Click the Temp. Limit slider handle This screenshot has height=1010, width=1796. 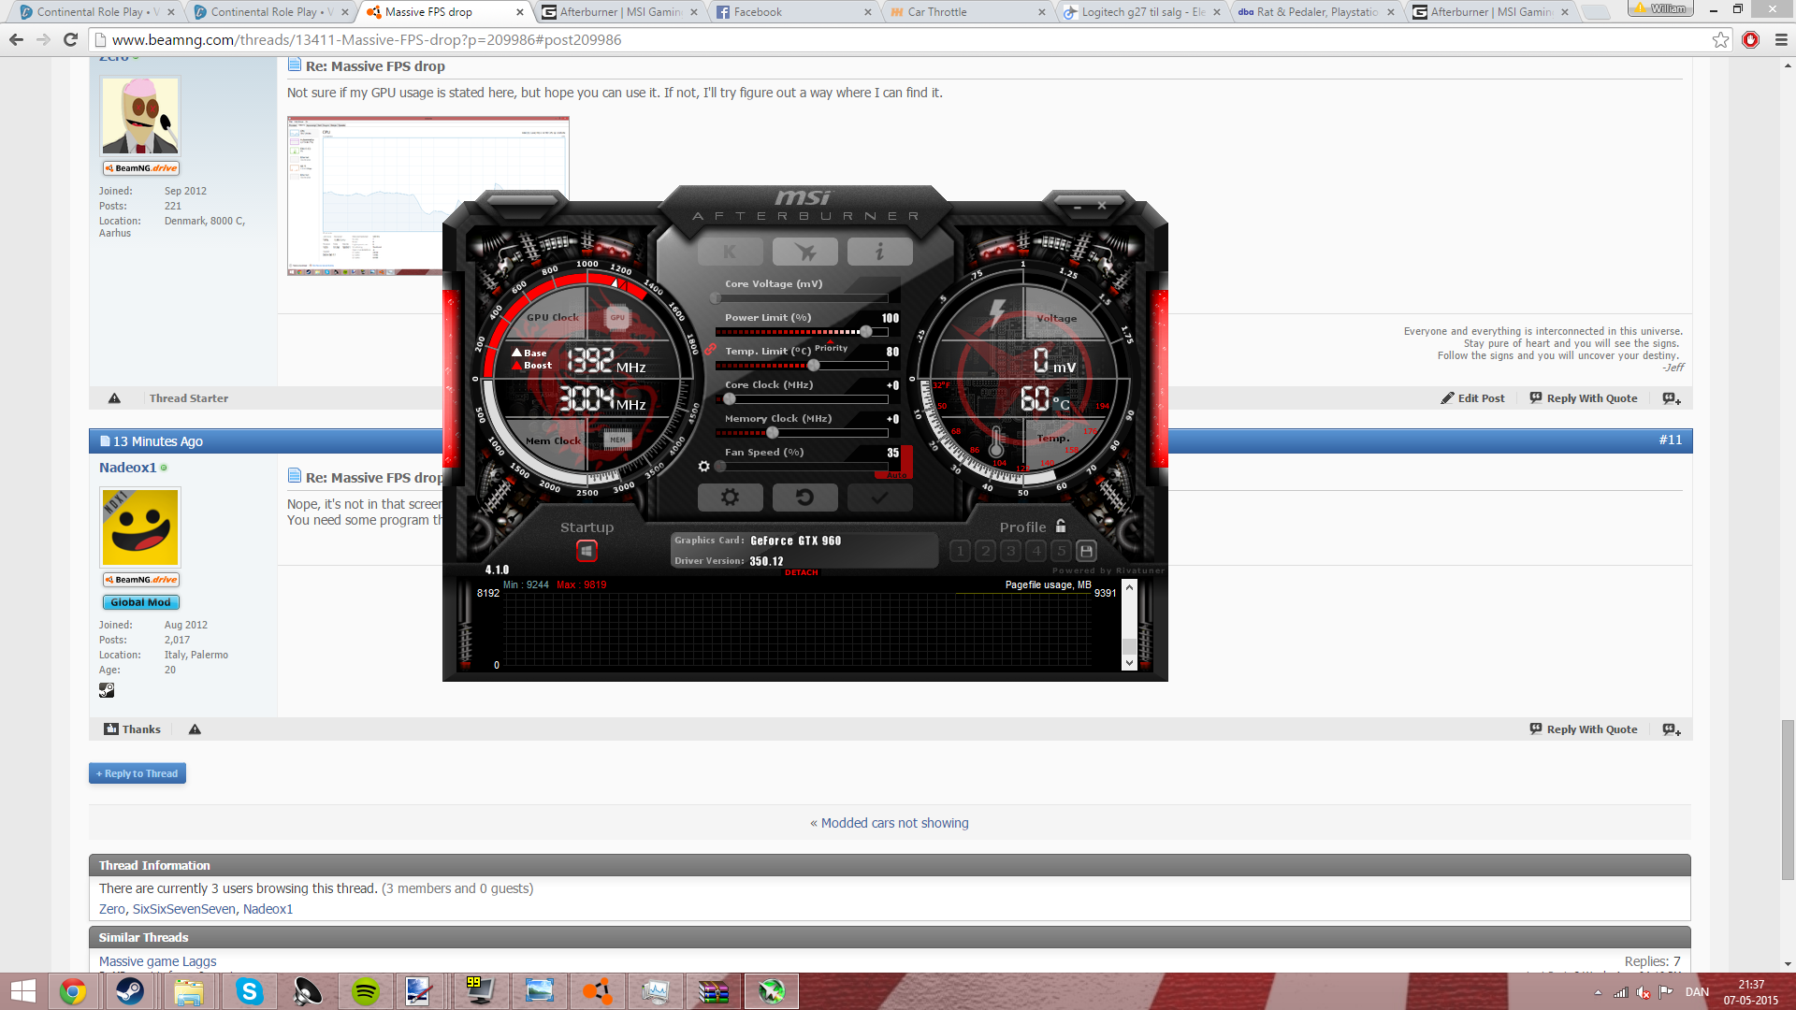click(813, 366)
